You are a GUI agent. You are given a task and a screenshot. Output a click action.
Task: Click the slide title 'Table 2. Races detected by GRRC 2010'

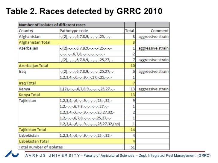(84, 11)
